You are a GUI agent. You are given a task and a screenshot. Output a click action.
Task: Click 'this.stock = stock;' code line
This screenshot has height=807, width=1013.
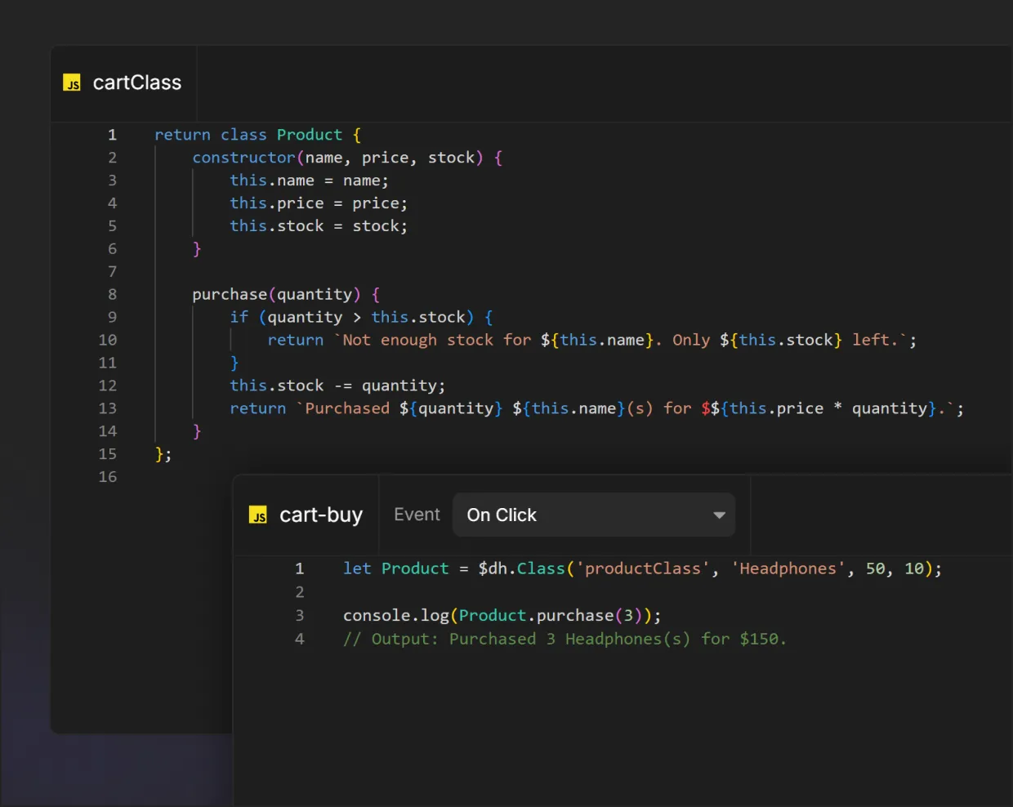(x=319, y=226)
